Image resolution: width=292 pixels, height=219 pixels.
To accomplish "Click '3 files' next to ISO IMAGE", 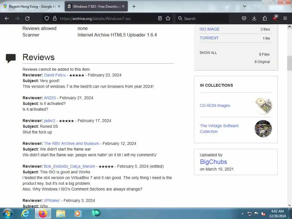I will pyautogui.click(x=265, y=29).
